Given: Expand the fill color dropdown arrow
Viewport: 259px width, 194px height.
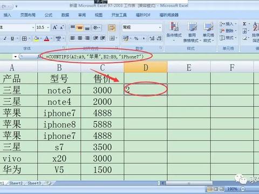Looking at the screenshot, I should [x=41, y=38].
